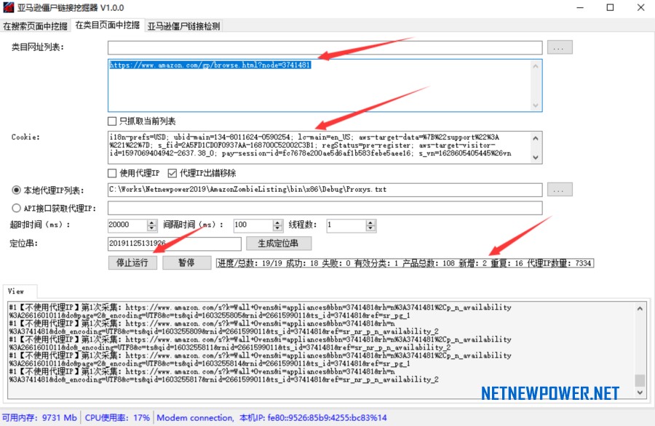Increase the 超时时间 value with up arrow
655x426 pixels.
(152, 222)
